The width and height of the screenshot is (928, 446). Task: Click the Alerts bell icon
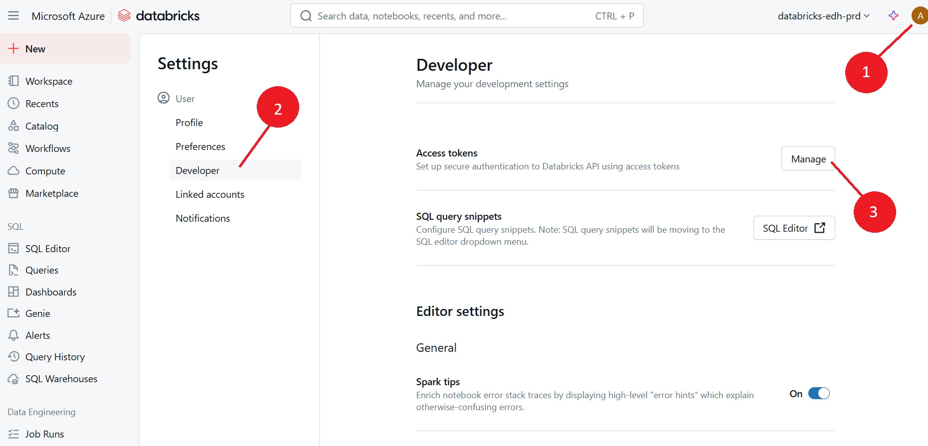coord(13,335)
